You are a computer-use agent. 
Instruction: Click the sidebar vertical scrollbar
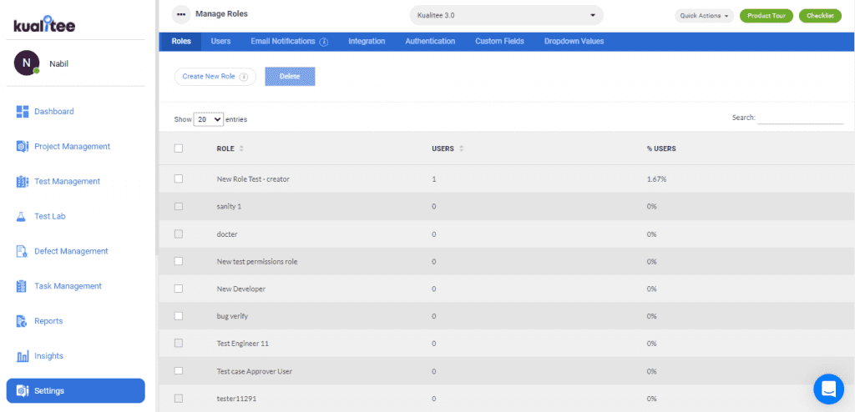[157, 128]
